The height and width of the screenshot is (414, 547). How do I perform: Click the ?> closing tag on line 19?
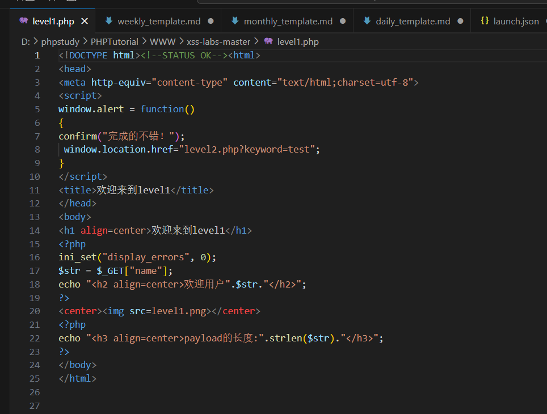click(x=64, y=298)
